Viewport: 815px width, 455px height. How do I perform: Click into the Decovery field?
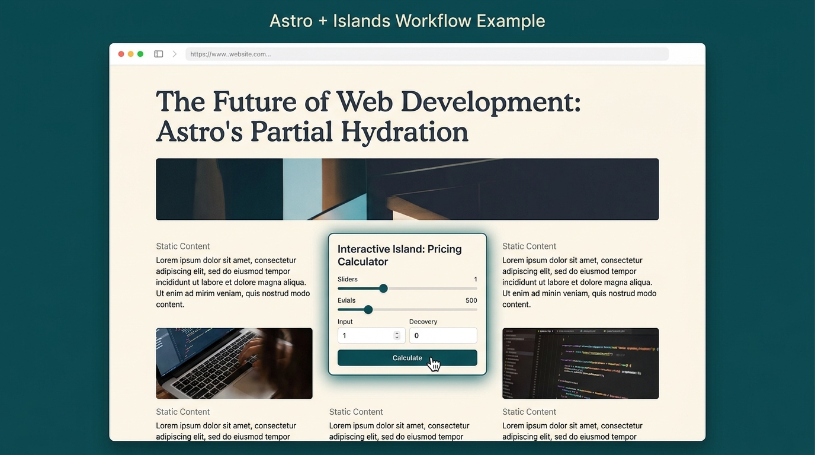pyautogui.click(x=443, y=335)
